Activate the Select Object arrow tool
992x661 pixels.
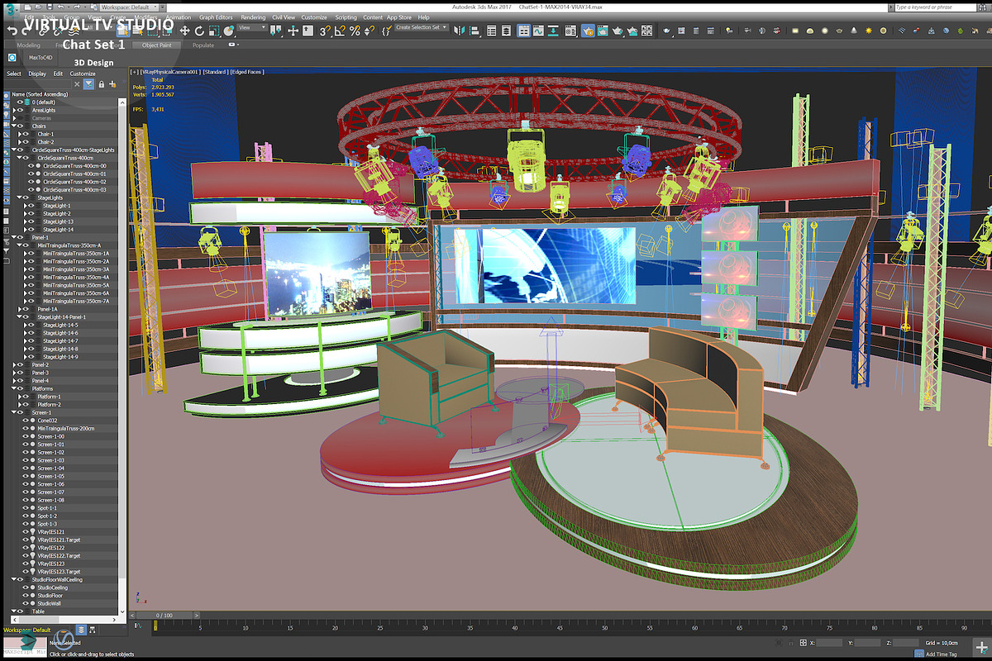122,31
